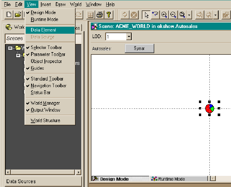The image size is (231, 187).
Task: Click the Print toolbar icon
Action: [100, 15]
